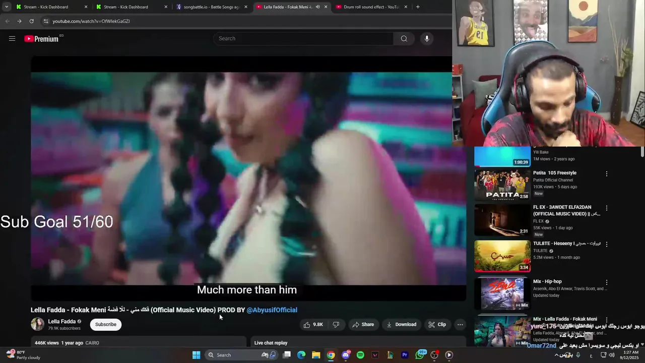Launch Microsoft Edge from taskbar
The height and width of the screenshot is (363, 645).
[301, 355]
